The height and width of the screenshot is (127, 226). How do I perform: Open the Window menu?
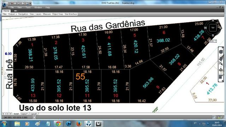tap(38, 7)
